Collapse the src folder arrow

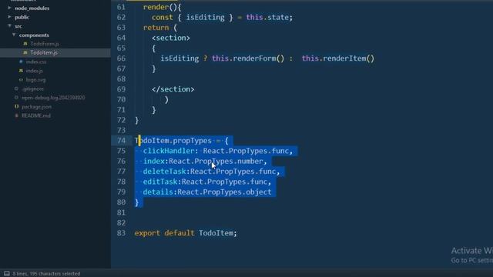pos(10,25)
